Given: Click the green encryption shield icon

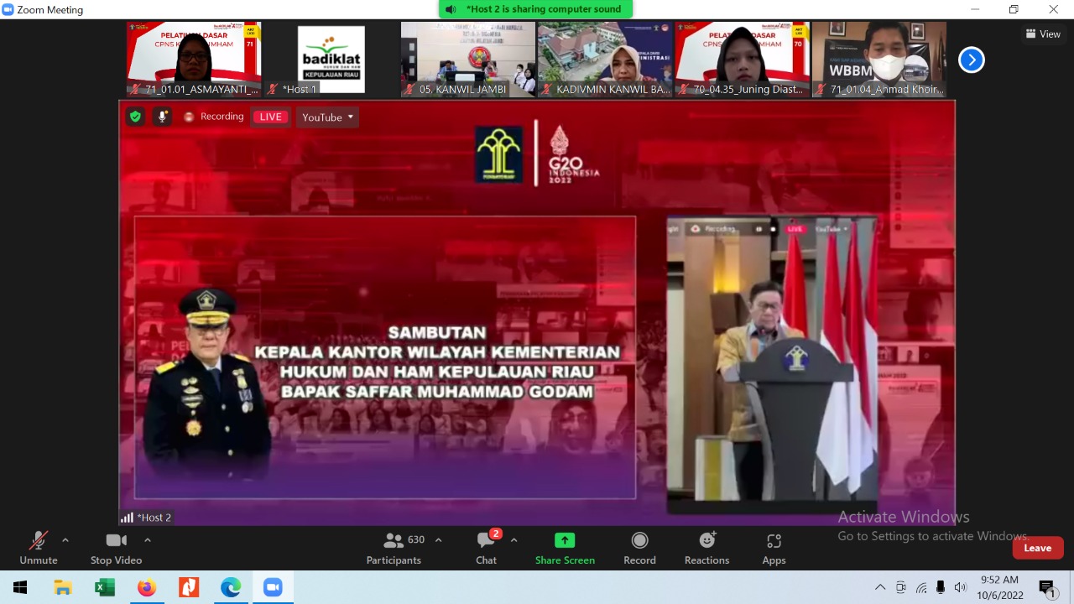Looking at the screenshot, I should (x=135, y=117).
